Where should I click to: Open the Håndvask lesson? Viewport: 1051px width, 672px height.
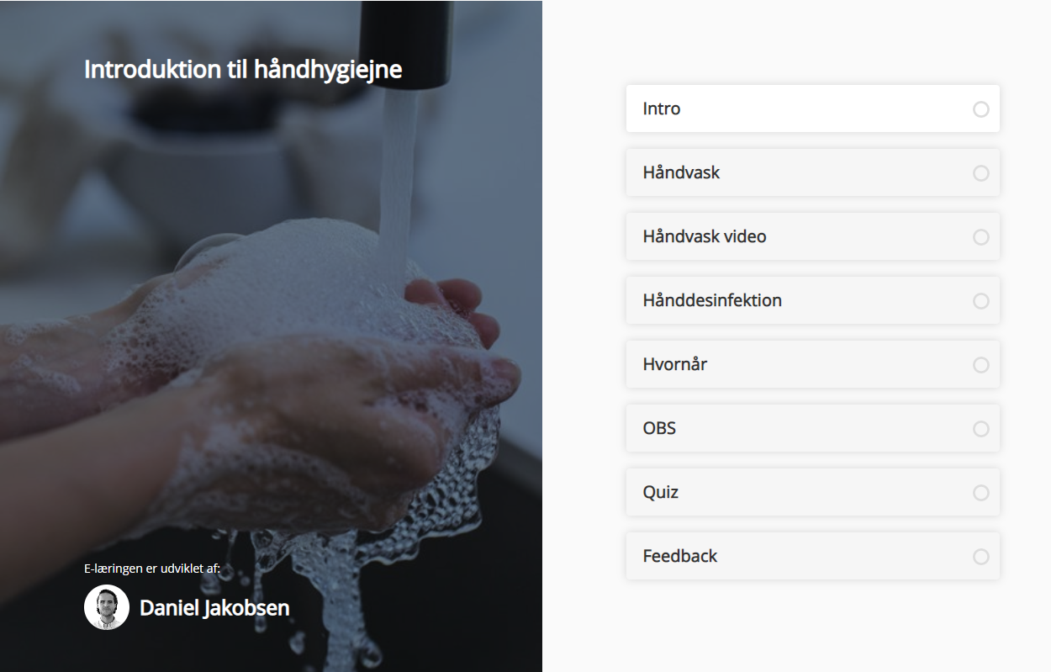(x=812, y=172)
